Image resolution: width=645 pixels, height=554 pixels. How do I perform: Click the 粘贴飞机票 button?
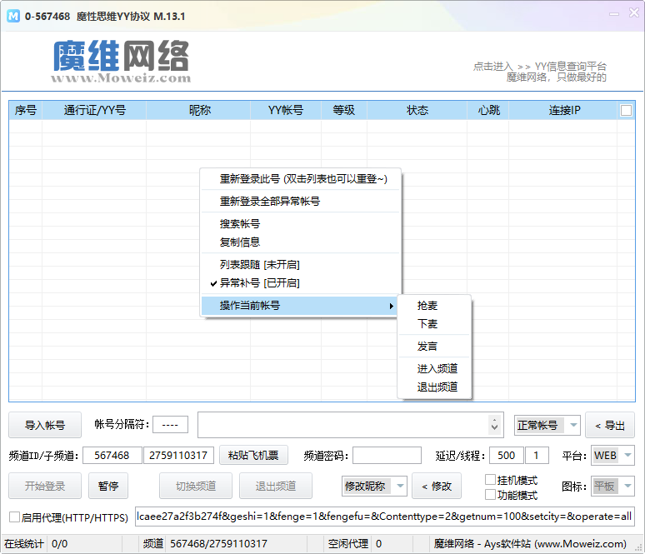coord(253,456)
